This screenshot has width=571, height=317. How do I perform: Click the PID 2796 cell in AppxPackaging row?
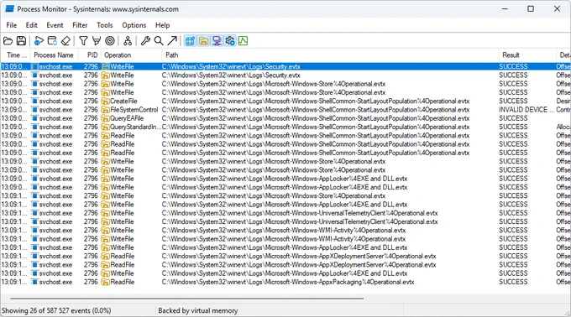[x=91, y=282]
